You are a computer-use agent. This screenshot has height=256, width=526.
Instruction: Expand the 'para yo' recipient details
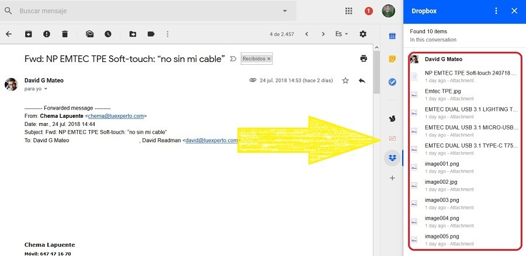coord(46,89)
